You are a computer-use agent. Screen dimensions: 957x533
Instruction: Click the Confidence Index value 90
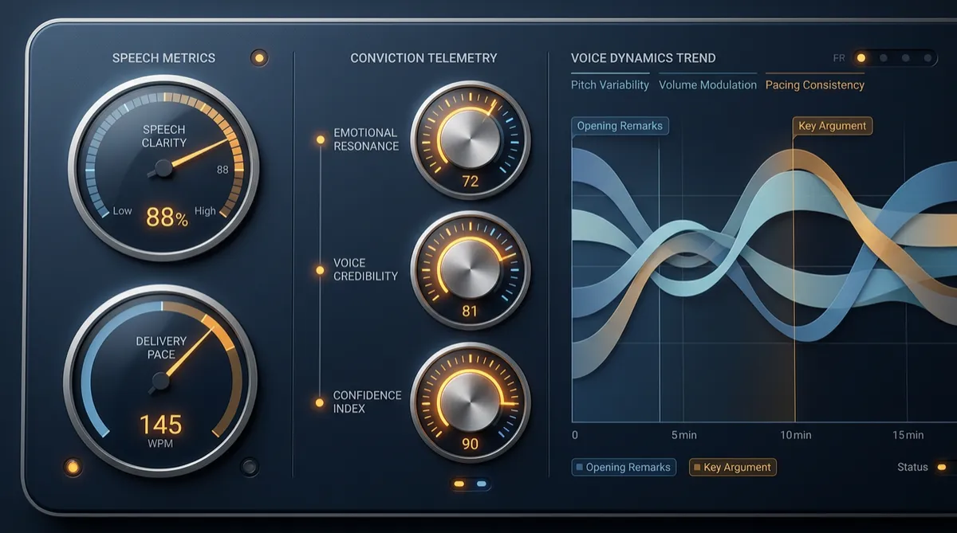(470, 443)
